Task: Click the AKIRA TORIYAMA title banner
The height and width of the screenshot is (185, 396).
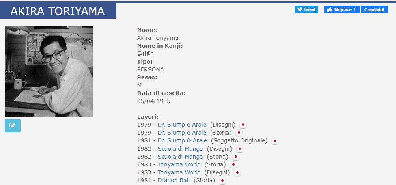Action: click(58, 11)
